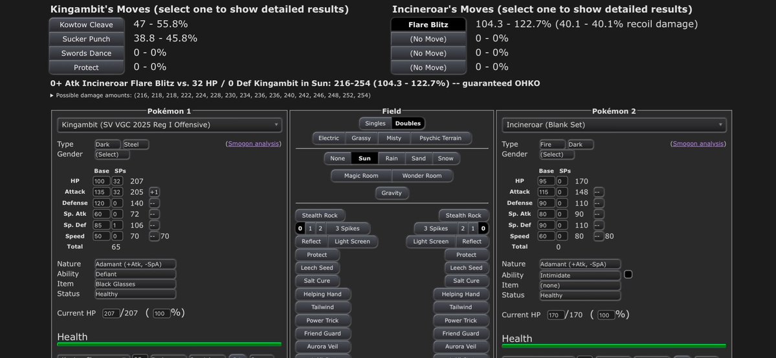The height and width of the screenshot is (358, 776).
Task: Select 3 Spikes on Incineroar's side
Action: click(x=436, y=229)
